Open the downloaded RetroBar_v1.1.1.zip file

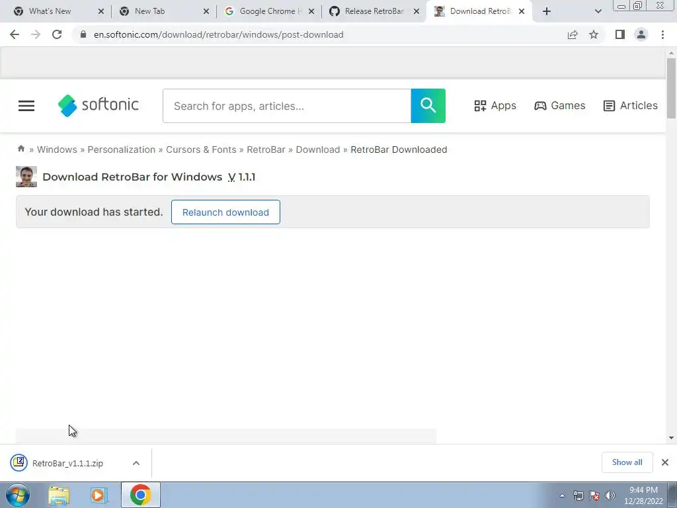click(x=67, y=463)
